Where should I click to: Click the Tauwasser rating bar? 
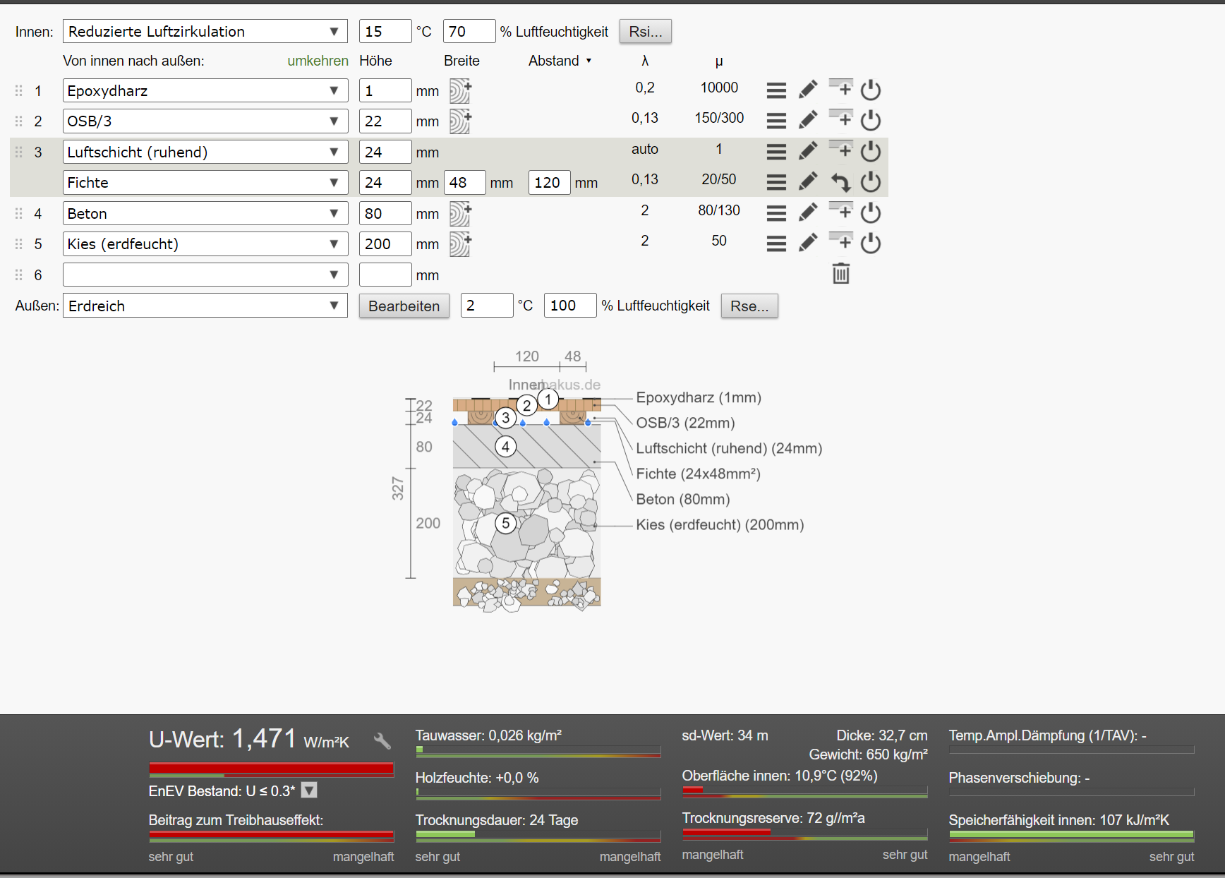tap(538, 752)
